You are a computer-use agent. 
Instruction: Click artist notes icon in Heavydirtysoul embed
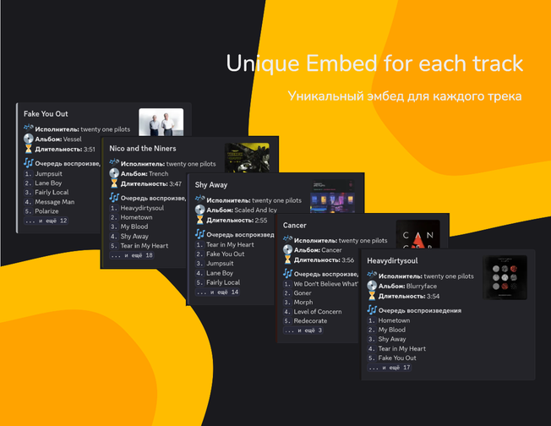pyautogui.click(x=372, y=275)
